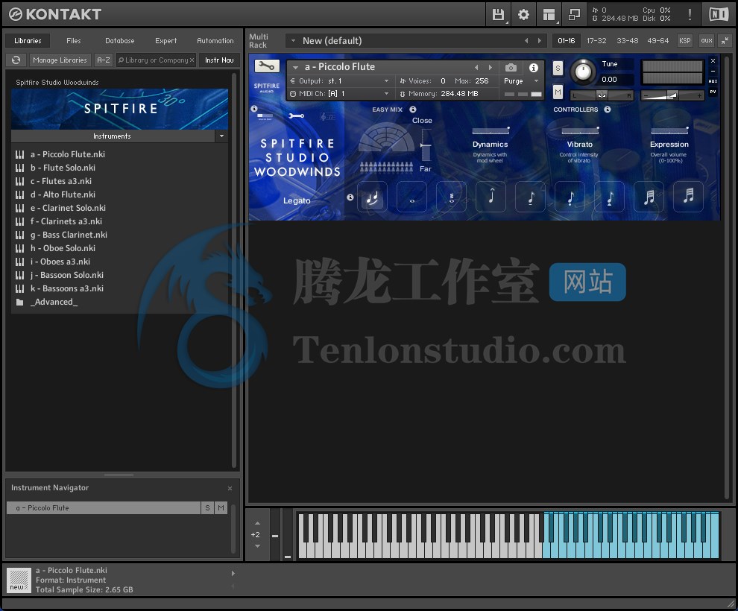Switch to the Database tab

coord(119,41)
